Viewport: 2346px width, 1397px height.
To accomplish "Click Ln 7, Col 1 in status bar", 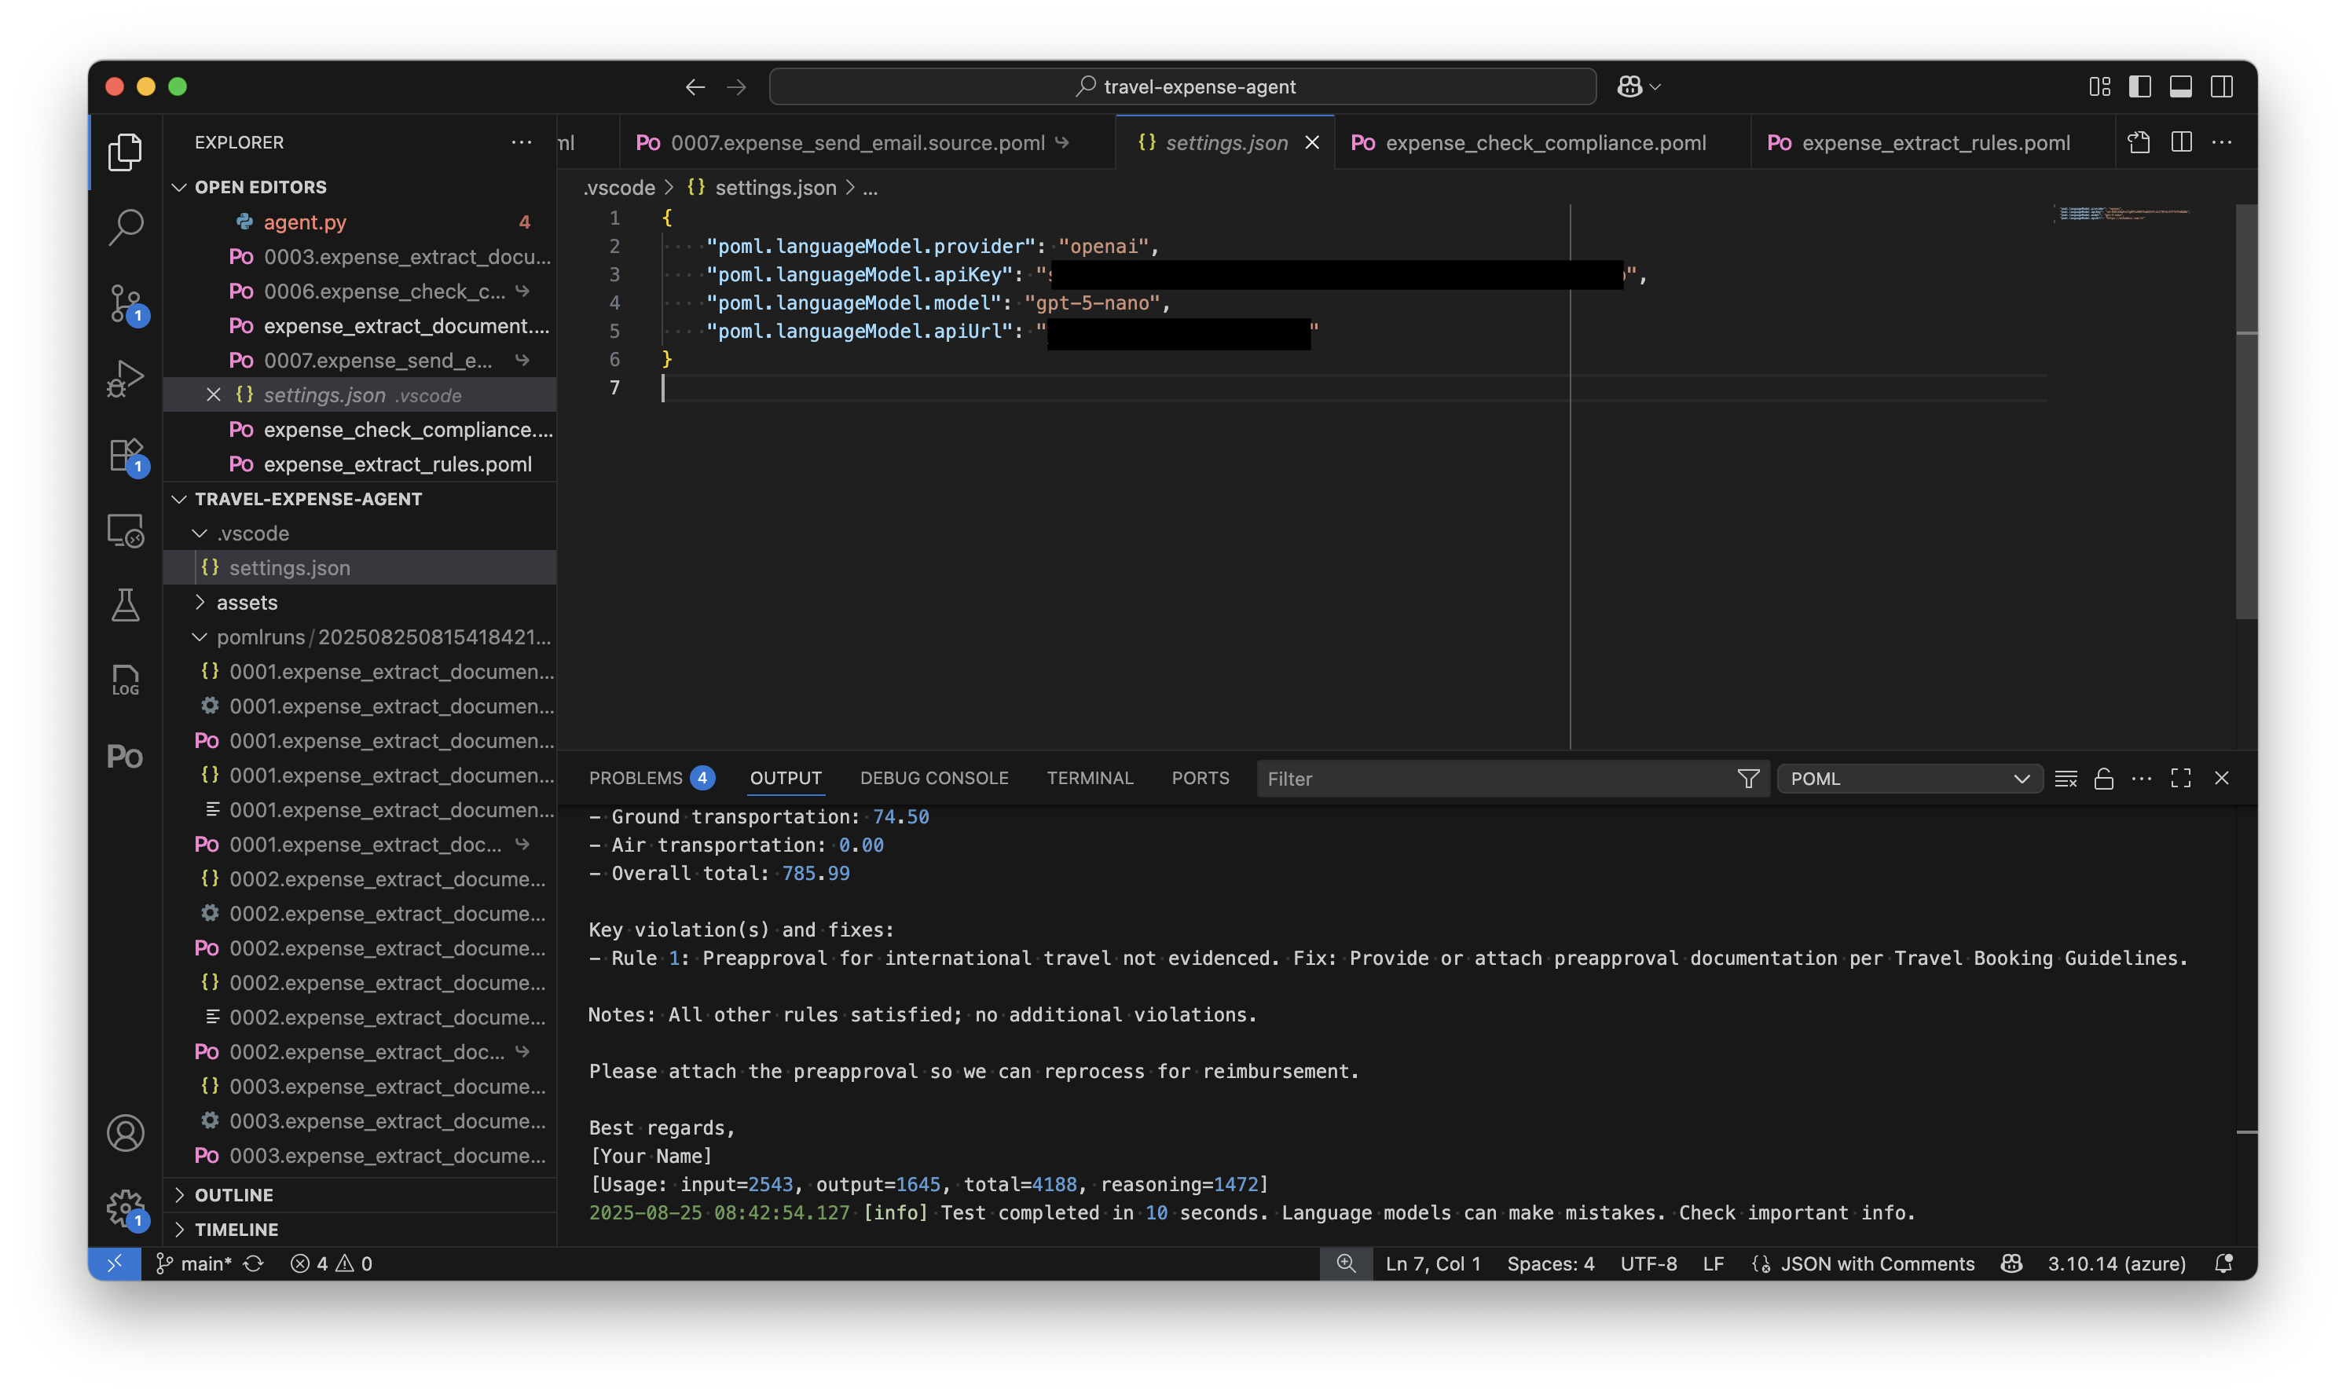I will tap(1432, 1263).
